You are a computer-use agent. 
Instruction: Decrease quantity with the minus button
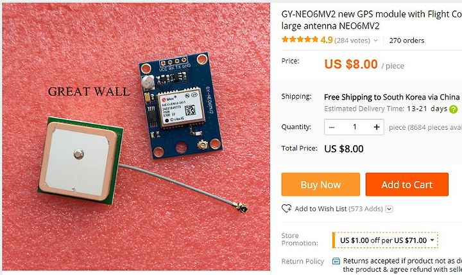[x=332, y=127]
